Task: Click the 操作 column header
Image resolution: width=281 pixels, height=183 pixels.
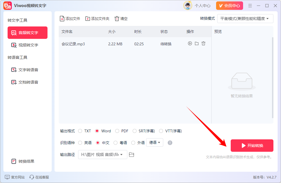Action: [190, 32]
